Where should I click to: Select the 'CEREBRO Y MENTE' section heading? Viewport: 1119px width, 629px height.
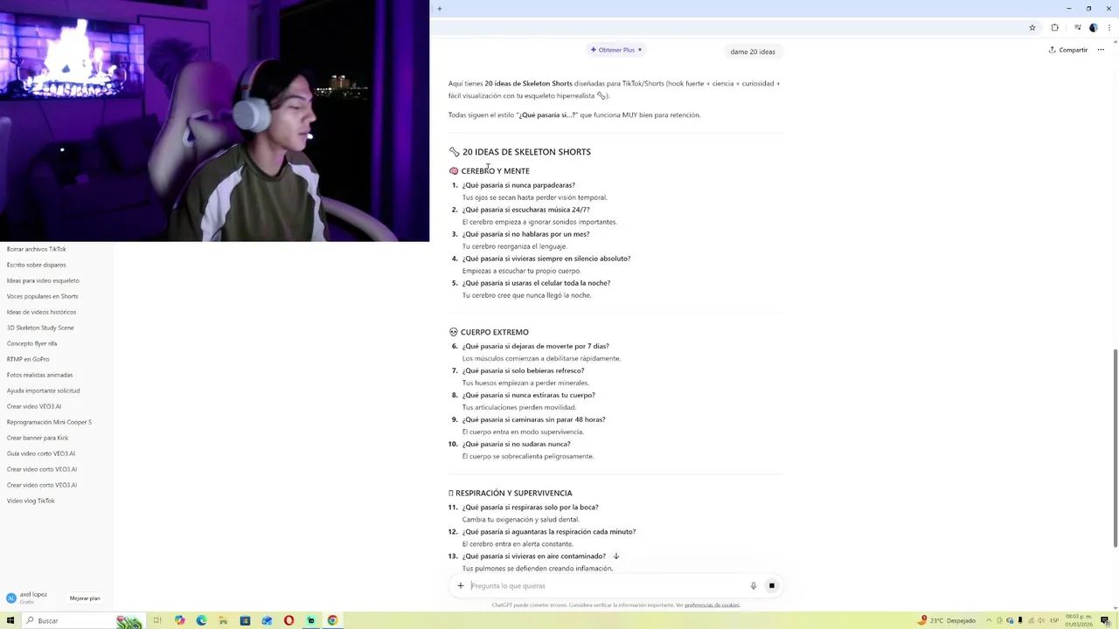(x=495, y=171)
